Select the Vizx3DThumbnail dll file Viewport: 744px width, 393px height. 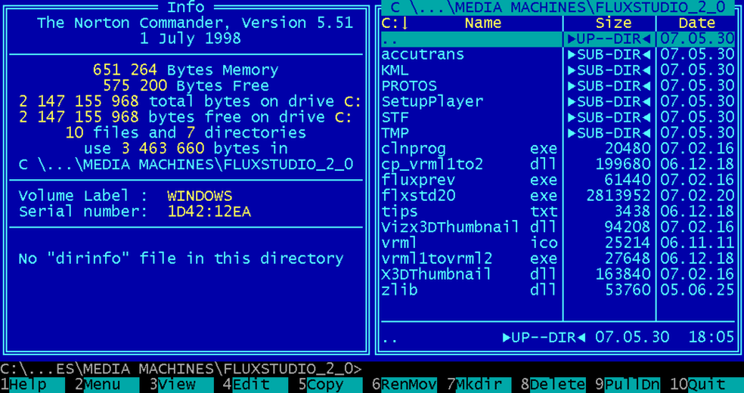558,227
